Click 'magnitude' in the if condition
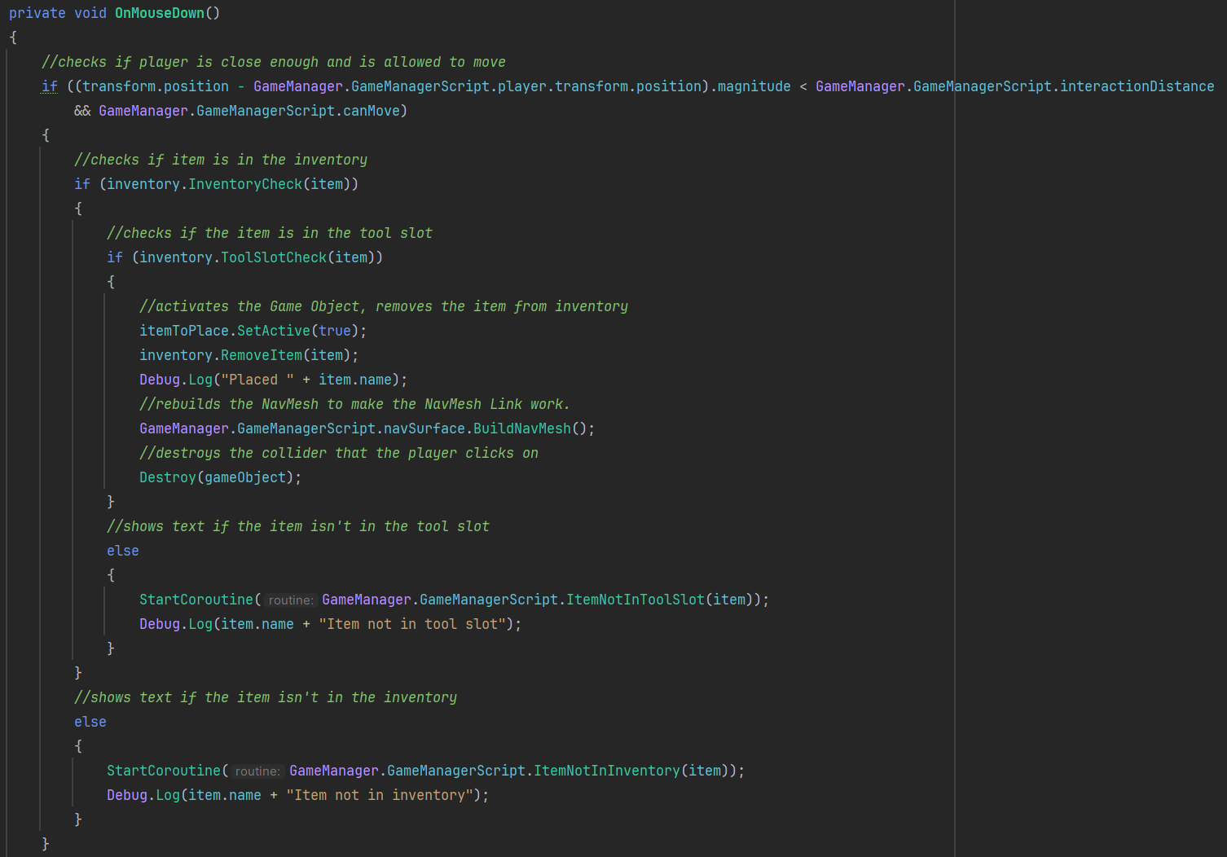1227x857 pixels. [754, 86]
